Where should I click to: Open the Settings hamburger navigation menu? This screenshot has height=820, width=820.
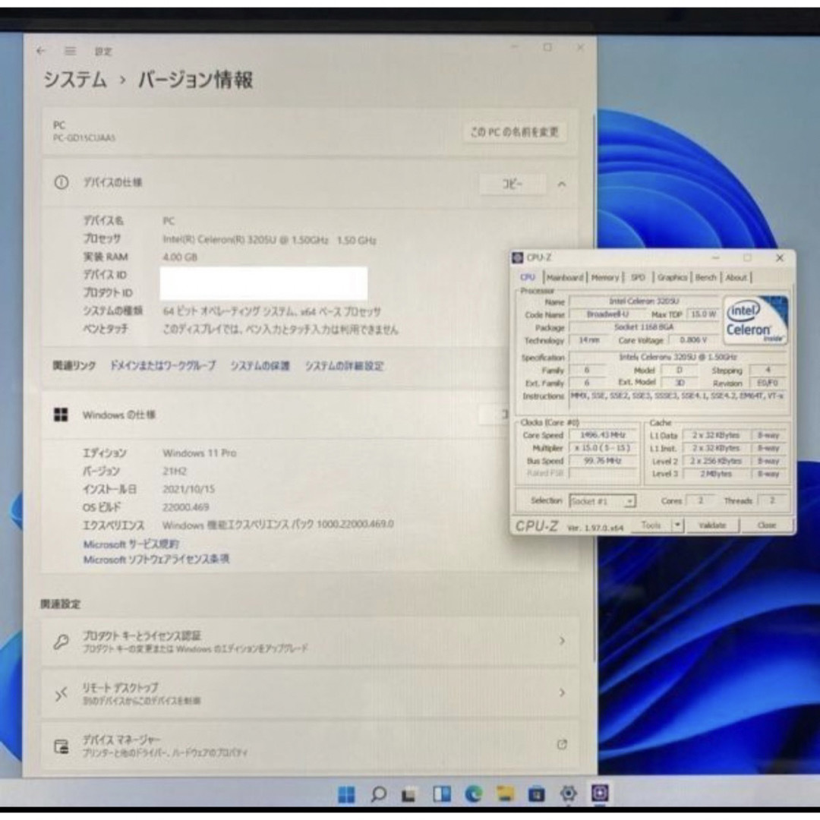click(70, 51)
